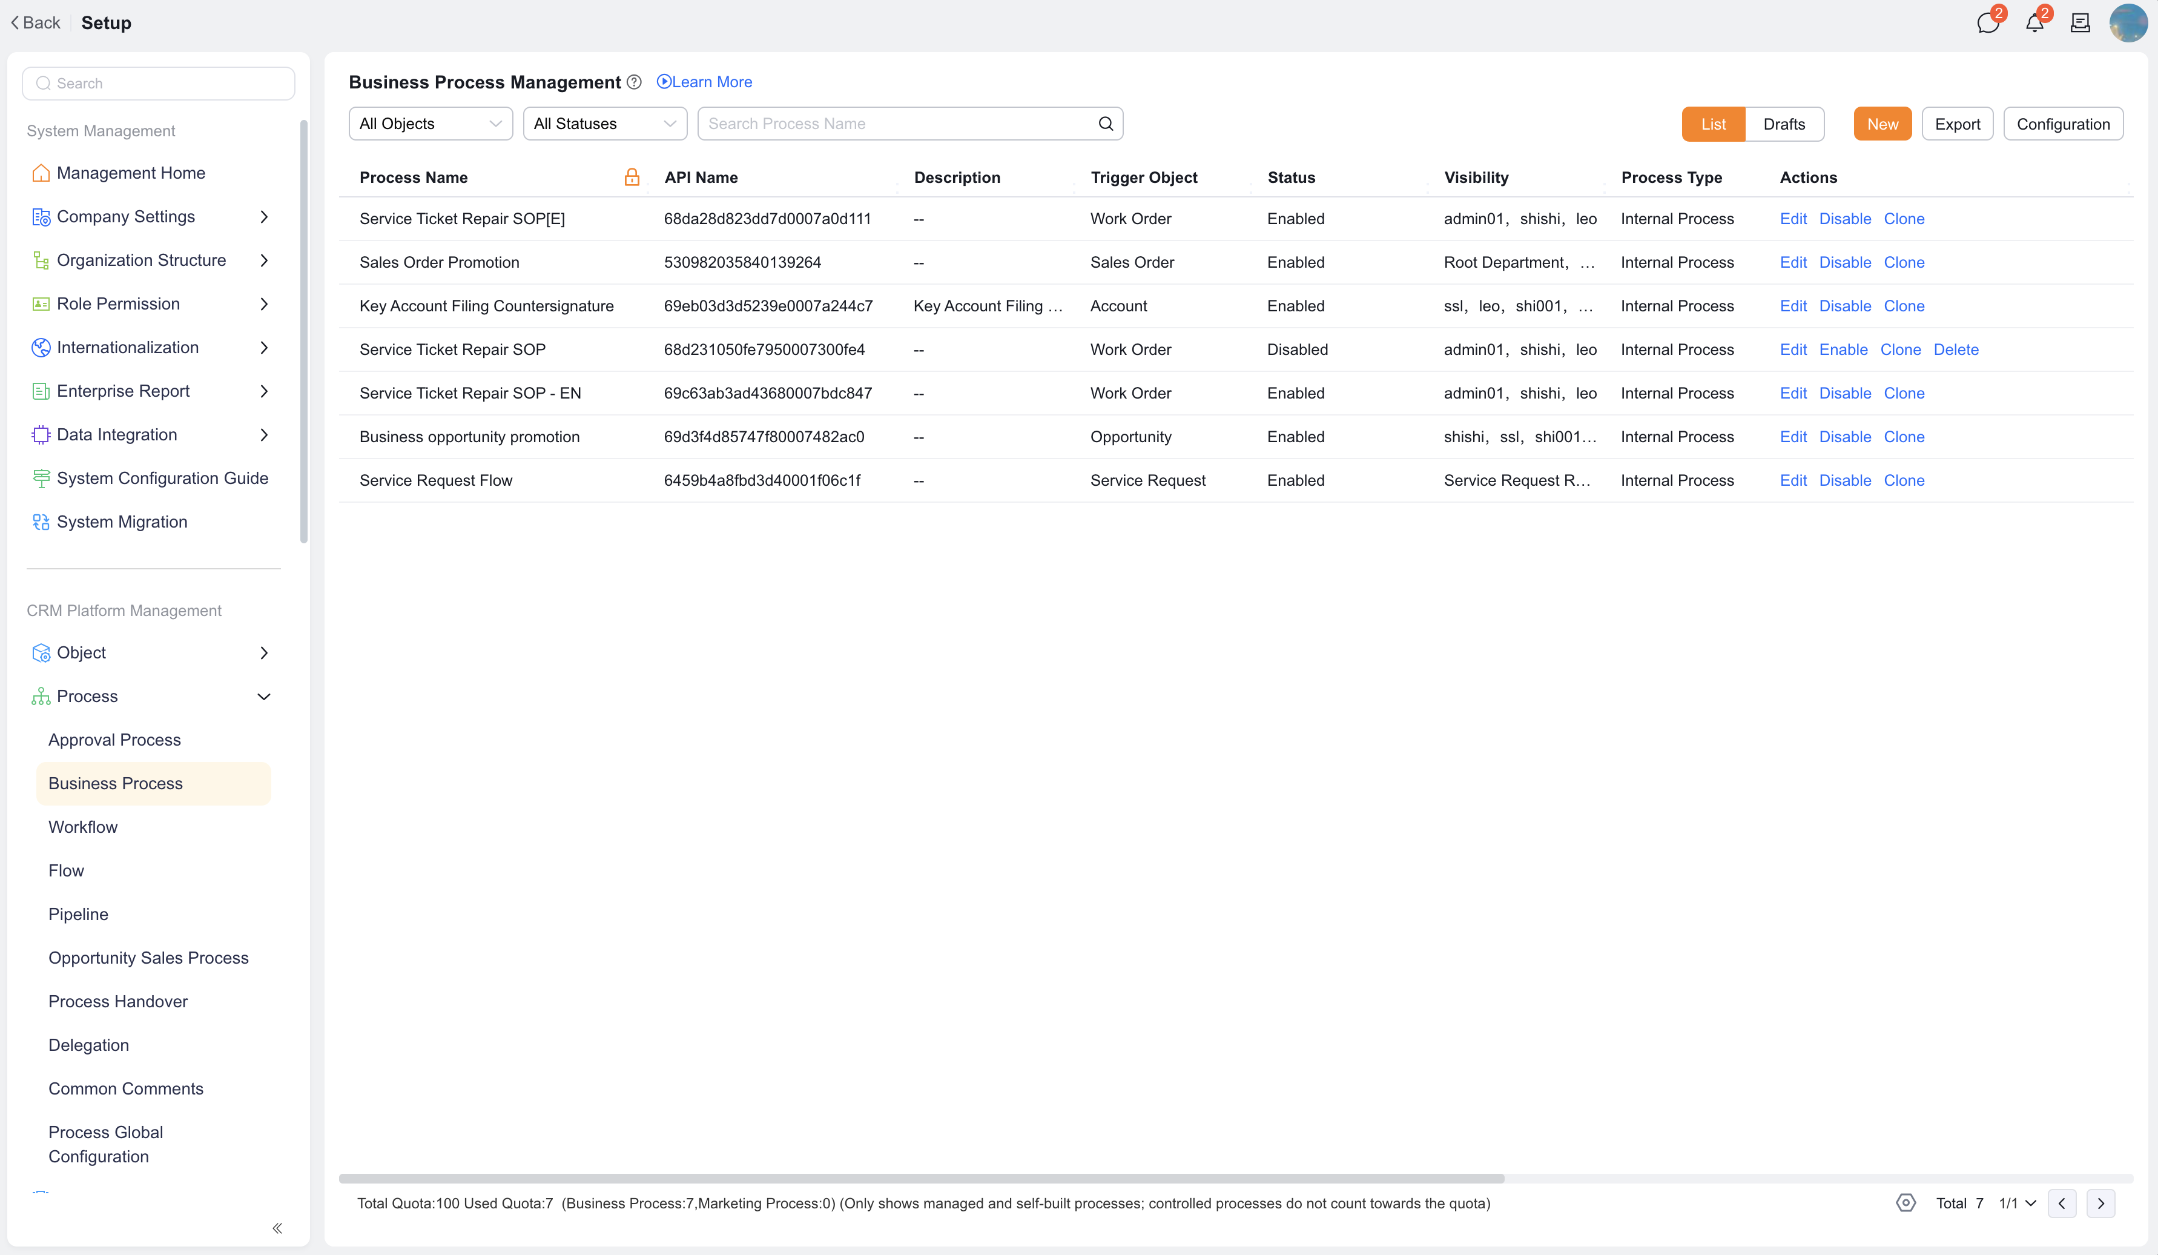Click the Management Home house icon
2158x1255 pixels.
coord(40,173)
